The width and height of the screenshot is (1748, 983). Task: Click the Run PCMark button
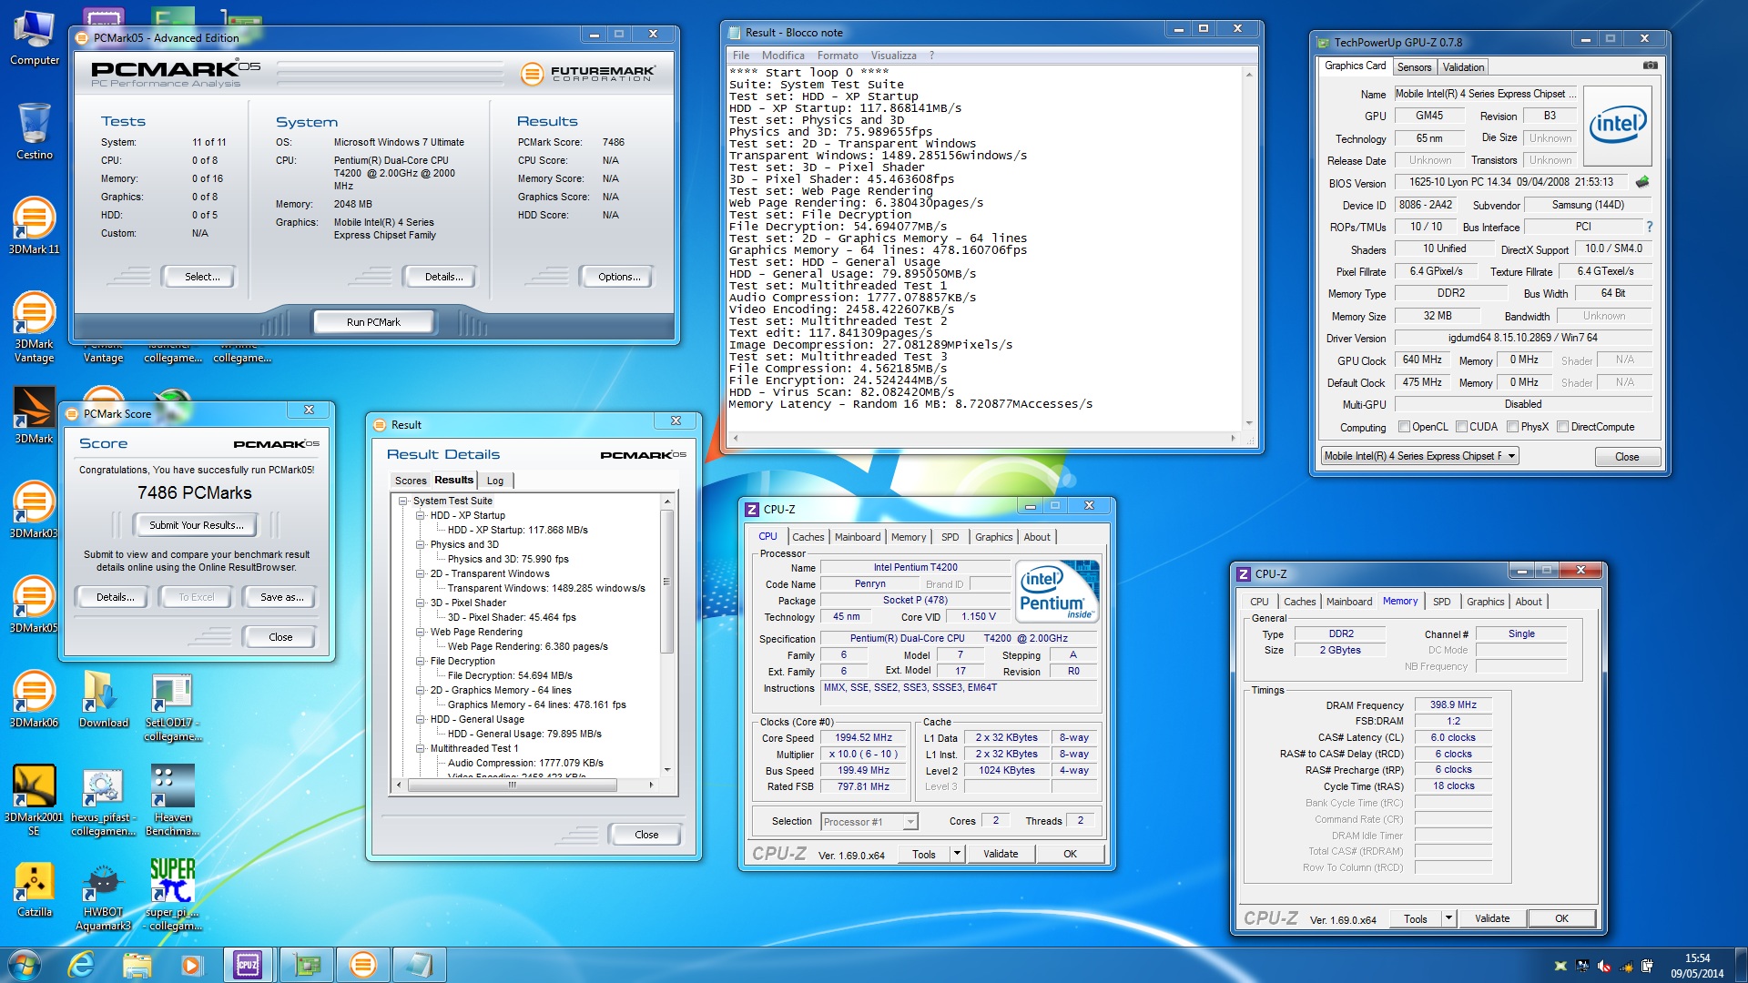373,322
